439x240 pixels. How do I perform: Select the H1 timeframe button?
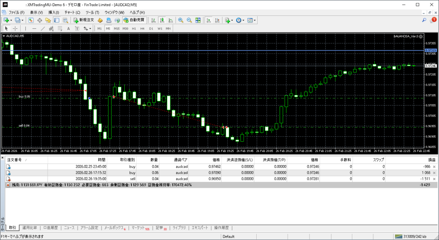134,29
